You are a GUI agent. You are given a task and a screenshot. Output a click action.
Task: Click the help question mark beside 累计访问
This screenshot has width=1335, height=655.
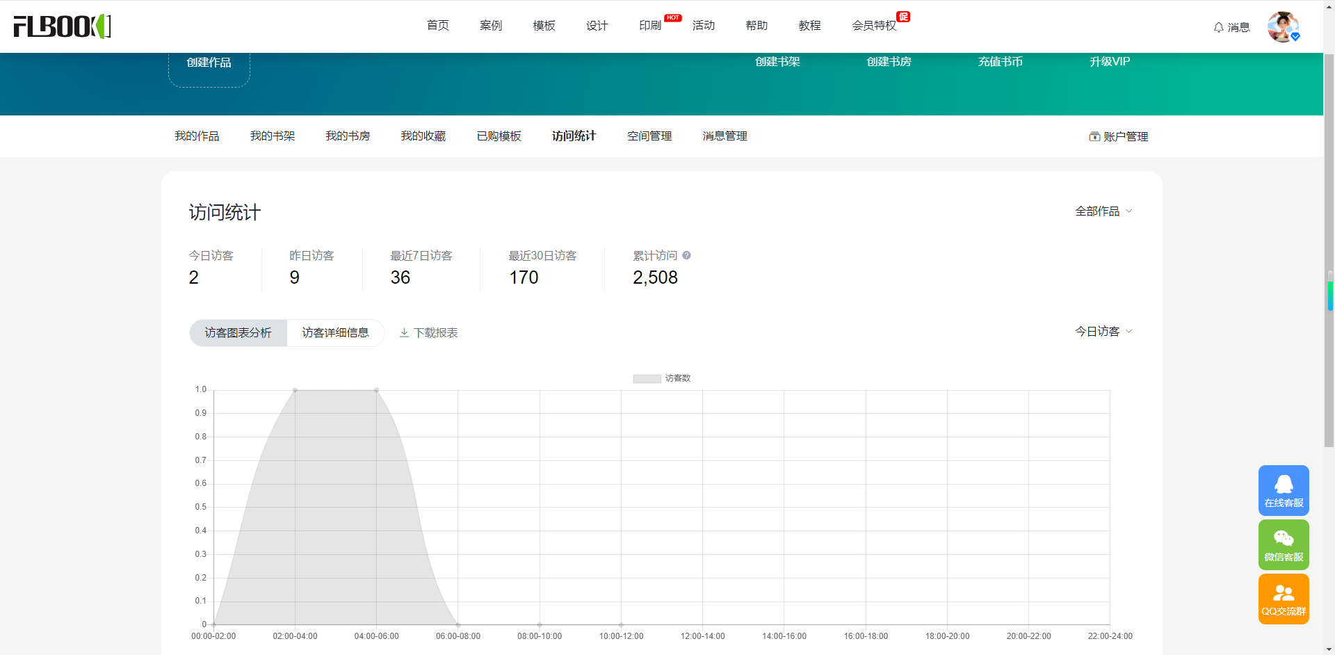[686, 255]
